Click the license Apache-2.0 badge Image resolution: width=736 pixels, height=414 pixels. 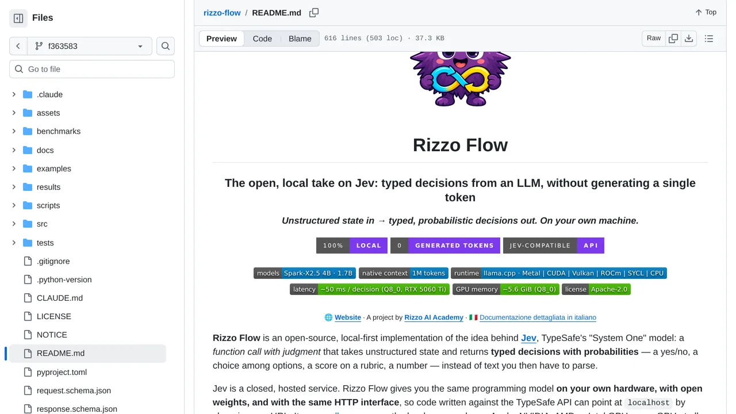coord(596,289)
